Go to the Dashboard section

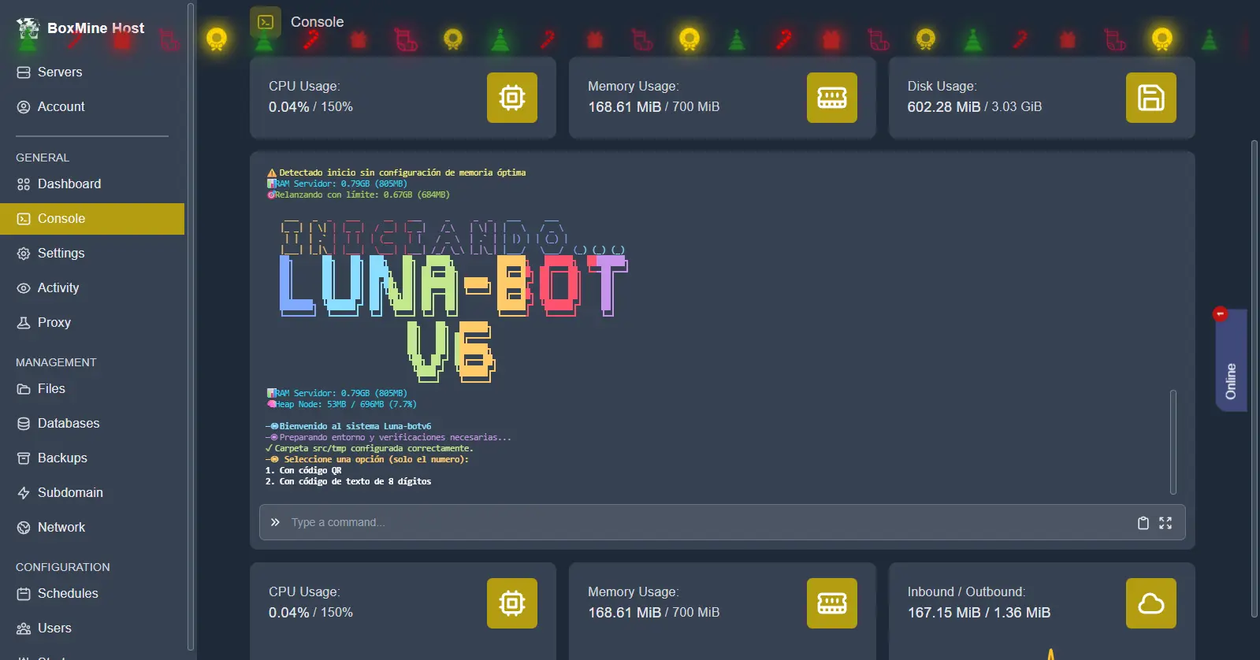pos(92,184)
